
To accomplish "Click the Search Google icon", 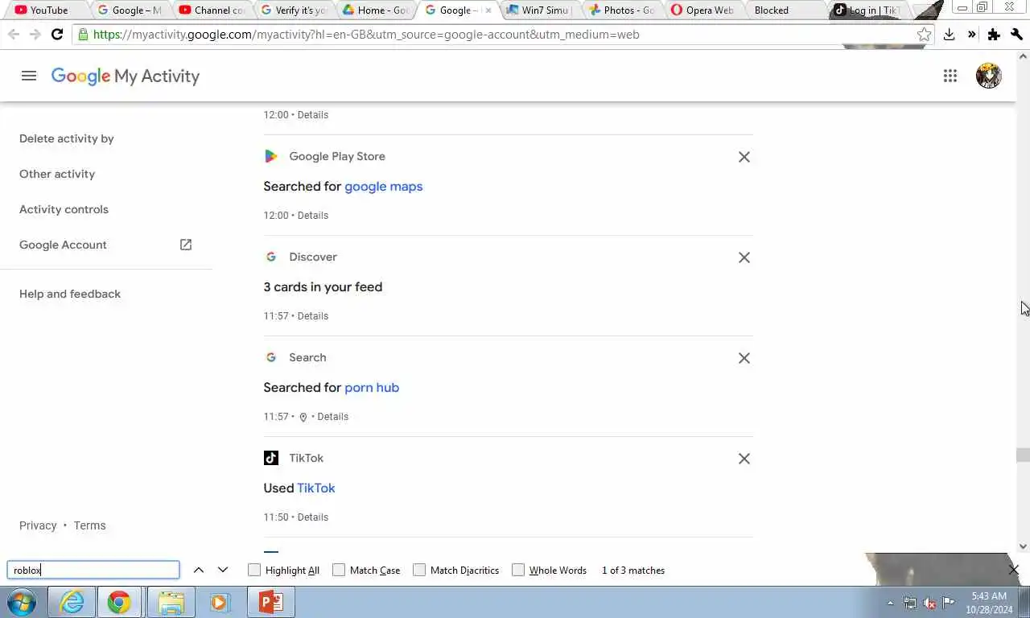I will click(x=271, y=357).
